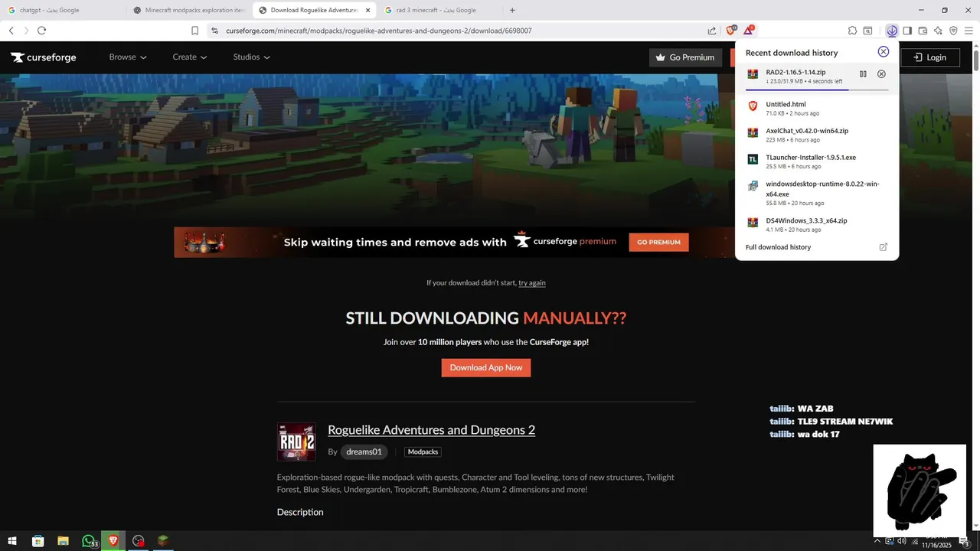Click the Brave browser taskbar icon
This screenshot has width=980, height=551.
(x=113, y=541)
